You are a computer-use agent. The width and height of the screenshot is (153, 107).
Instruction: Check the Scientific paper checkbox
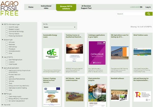pyautogui.click(x=7, y=27)
